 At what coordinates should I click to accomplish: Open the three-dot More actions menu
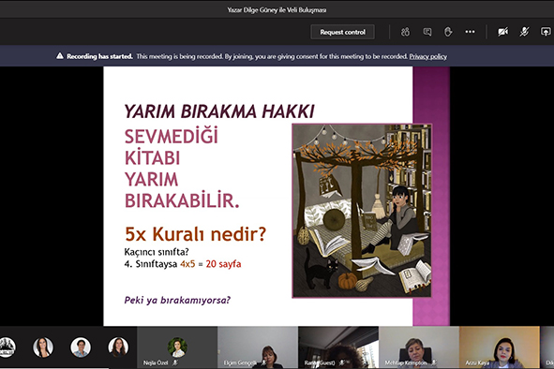[x=470, y=32]
